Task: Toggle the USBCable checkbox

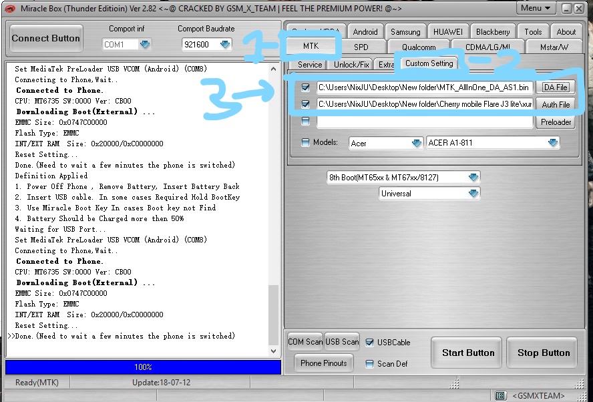Action: [x=369, y=343]
